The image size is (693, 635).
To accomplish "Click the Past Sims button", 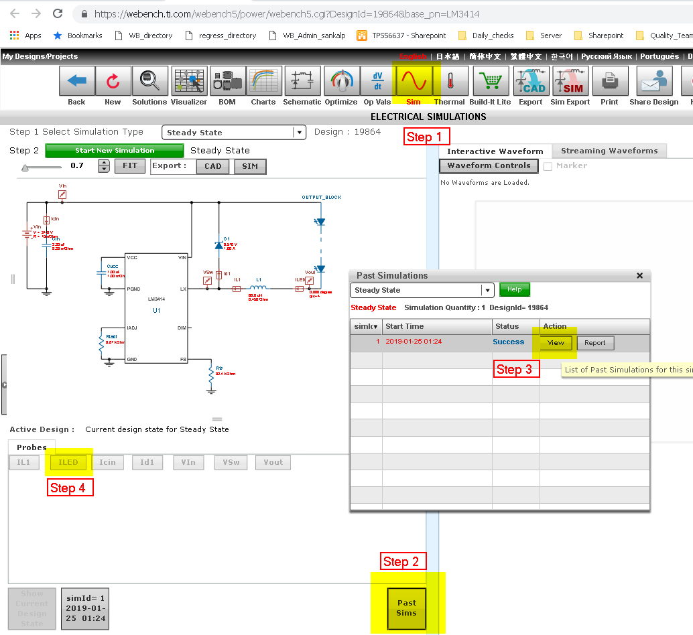I will point(407,608).
